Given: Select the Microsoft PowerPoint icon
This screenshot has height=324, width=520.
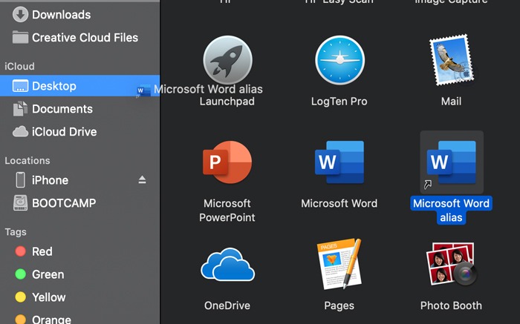Looking at the screenshot, I should pos(227,163).
